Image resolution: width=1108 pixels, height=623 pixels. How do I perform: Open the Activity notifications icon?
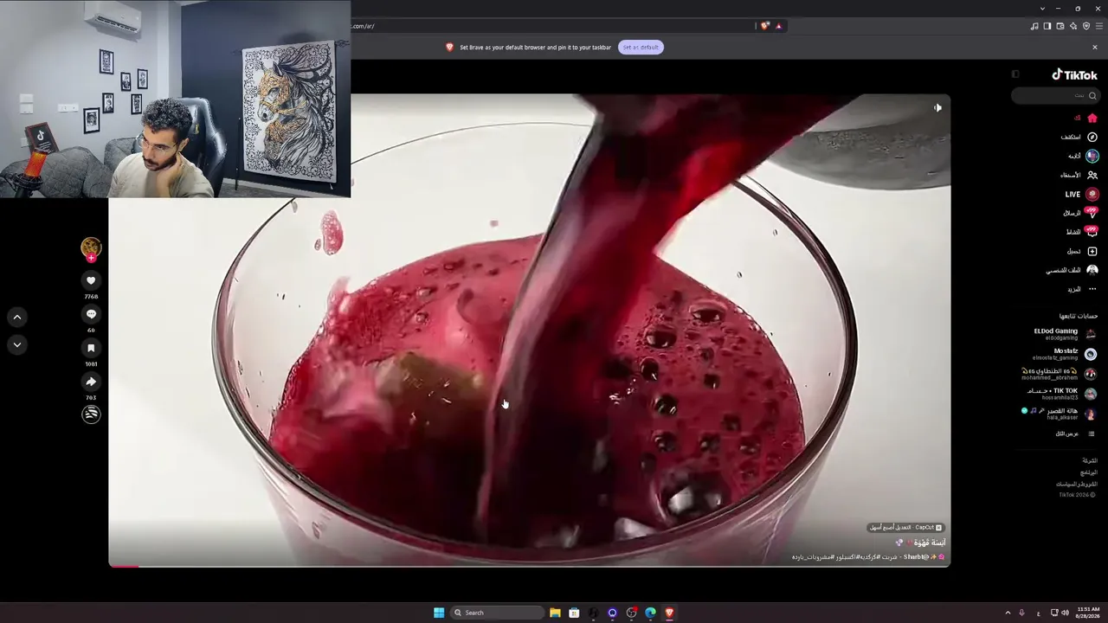click(1092, 231)
